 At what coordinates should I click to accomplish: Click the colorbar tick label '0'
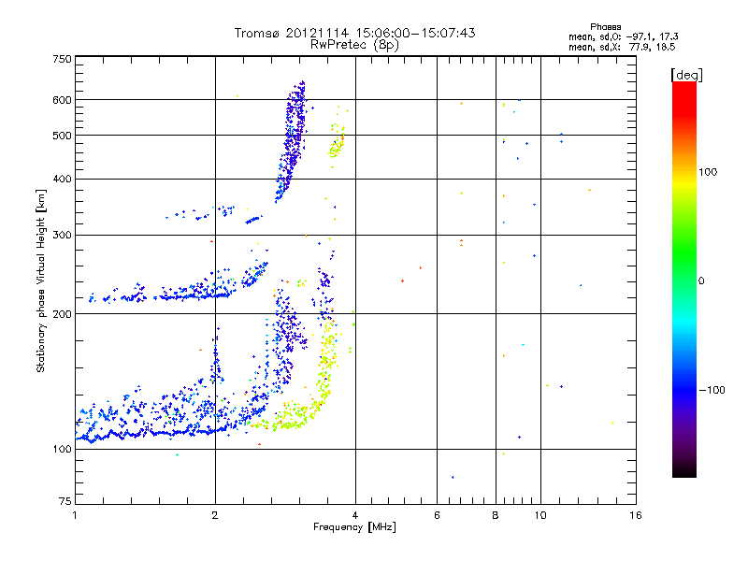[x=701, y=281]
